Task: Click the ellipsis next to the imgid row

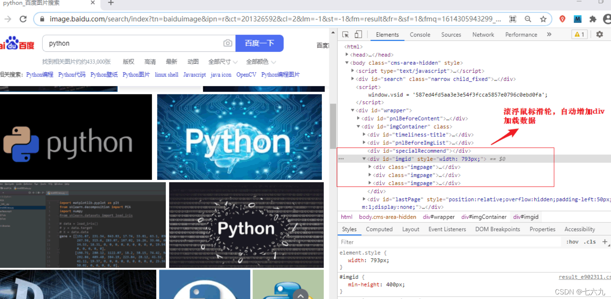Action: click(341, 159)
